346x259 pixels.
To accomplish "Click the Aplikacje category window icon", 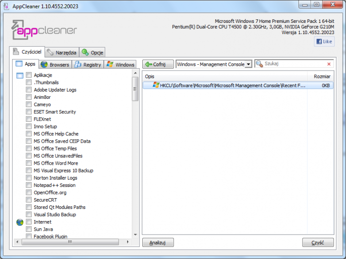I will pos(20,75).
